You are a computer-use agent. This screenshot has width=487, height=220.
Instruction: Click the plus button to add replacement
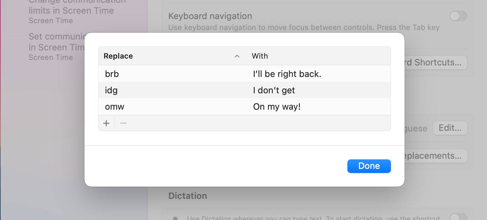coord(107,123)
